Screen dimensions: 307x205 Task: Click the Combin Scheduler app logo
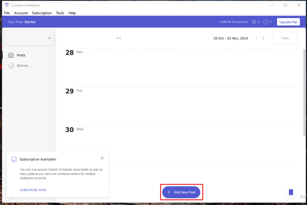point(7,5)
